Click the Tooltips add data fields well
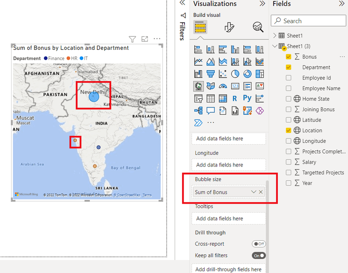 (228, 219)
